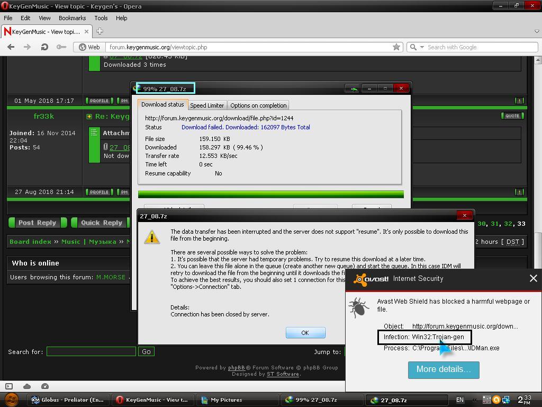Close the KeyGenMusic browser tab
This screenshot has width=542, height=407.
86,31
